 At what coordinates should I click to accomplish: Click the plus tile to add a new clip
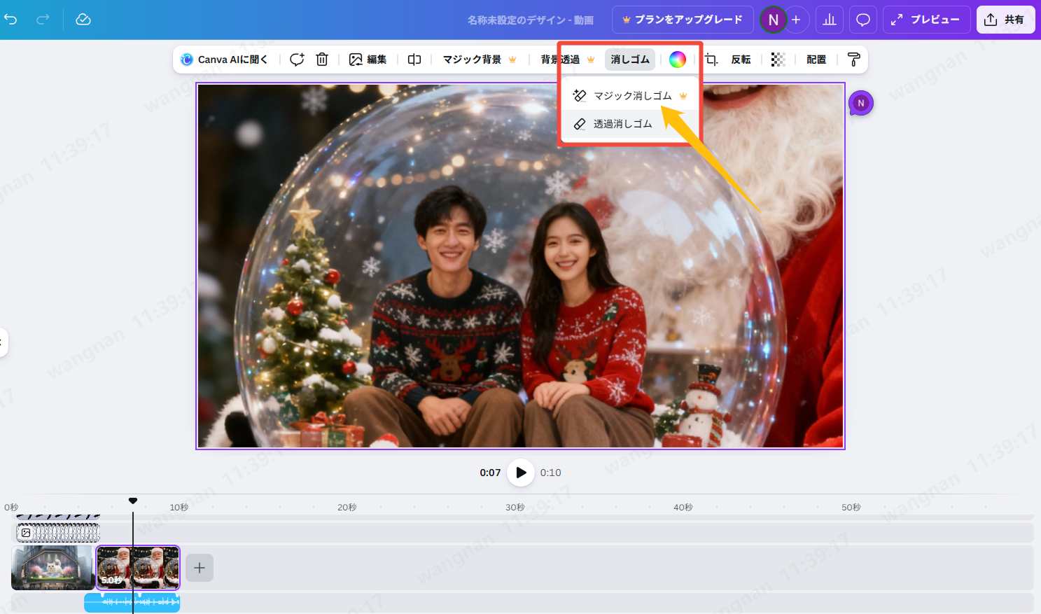point(199,567)
